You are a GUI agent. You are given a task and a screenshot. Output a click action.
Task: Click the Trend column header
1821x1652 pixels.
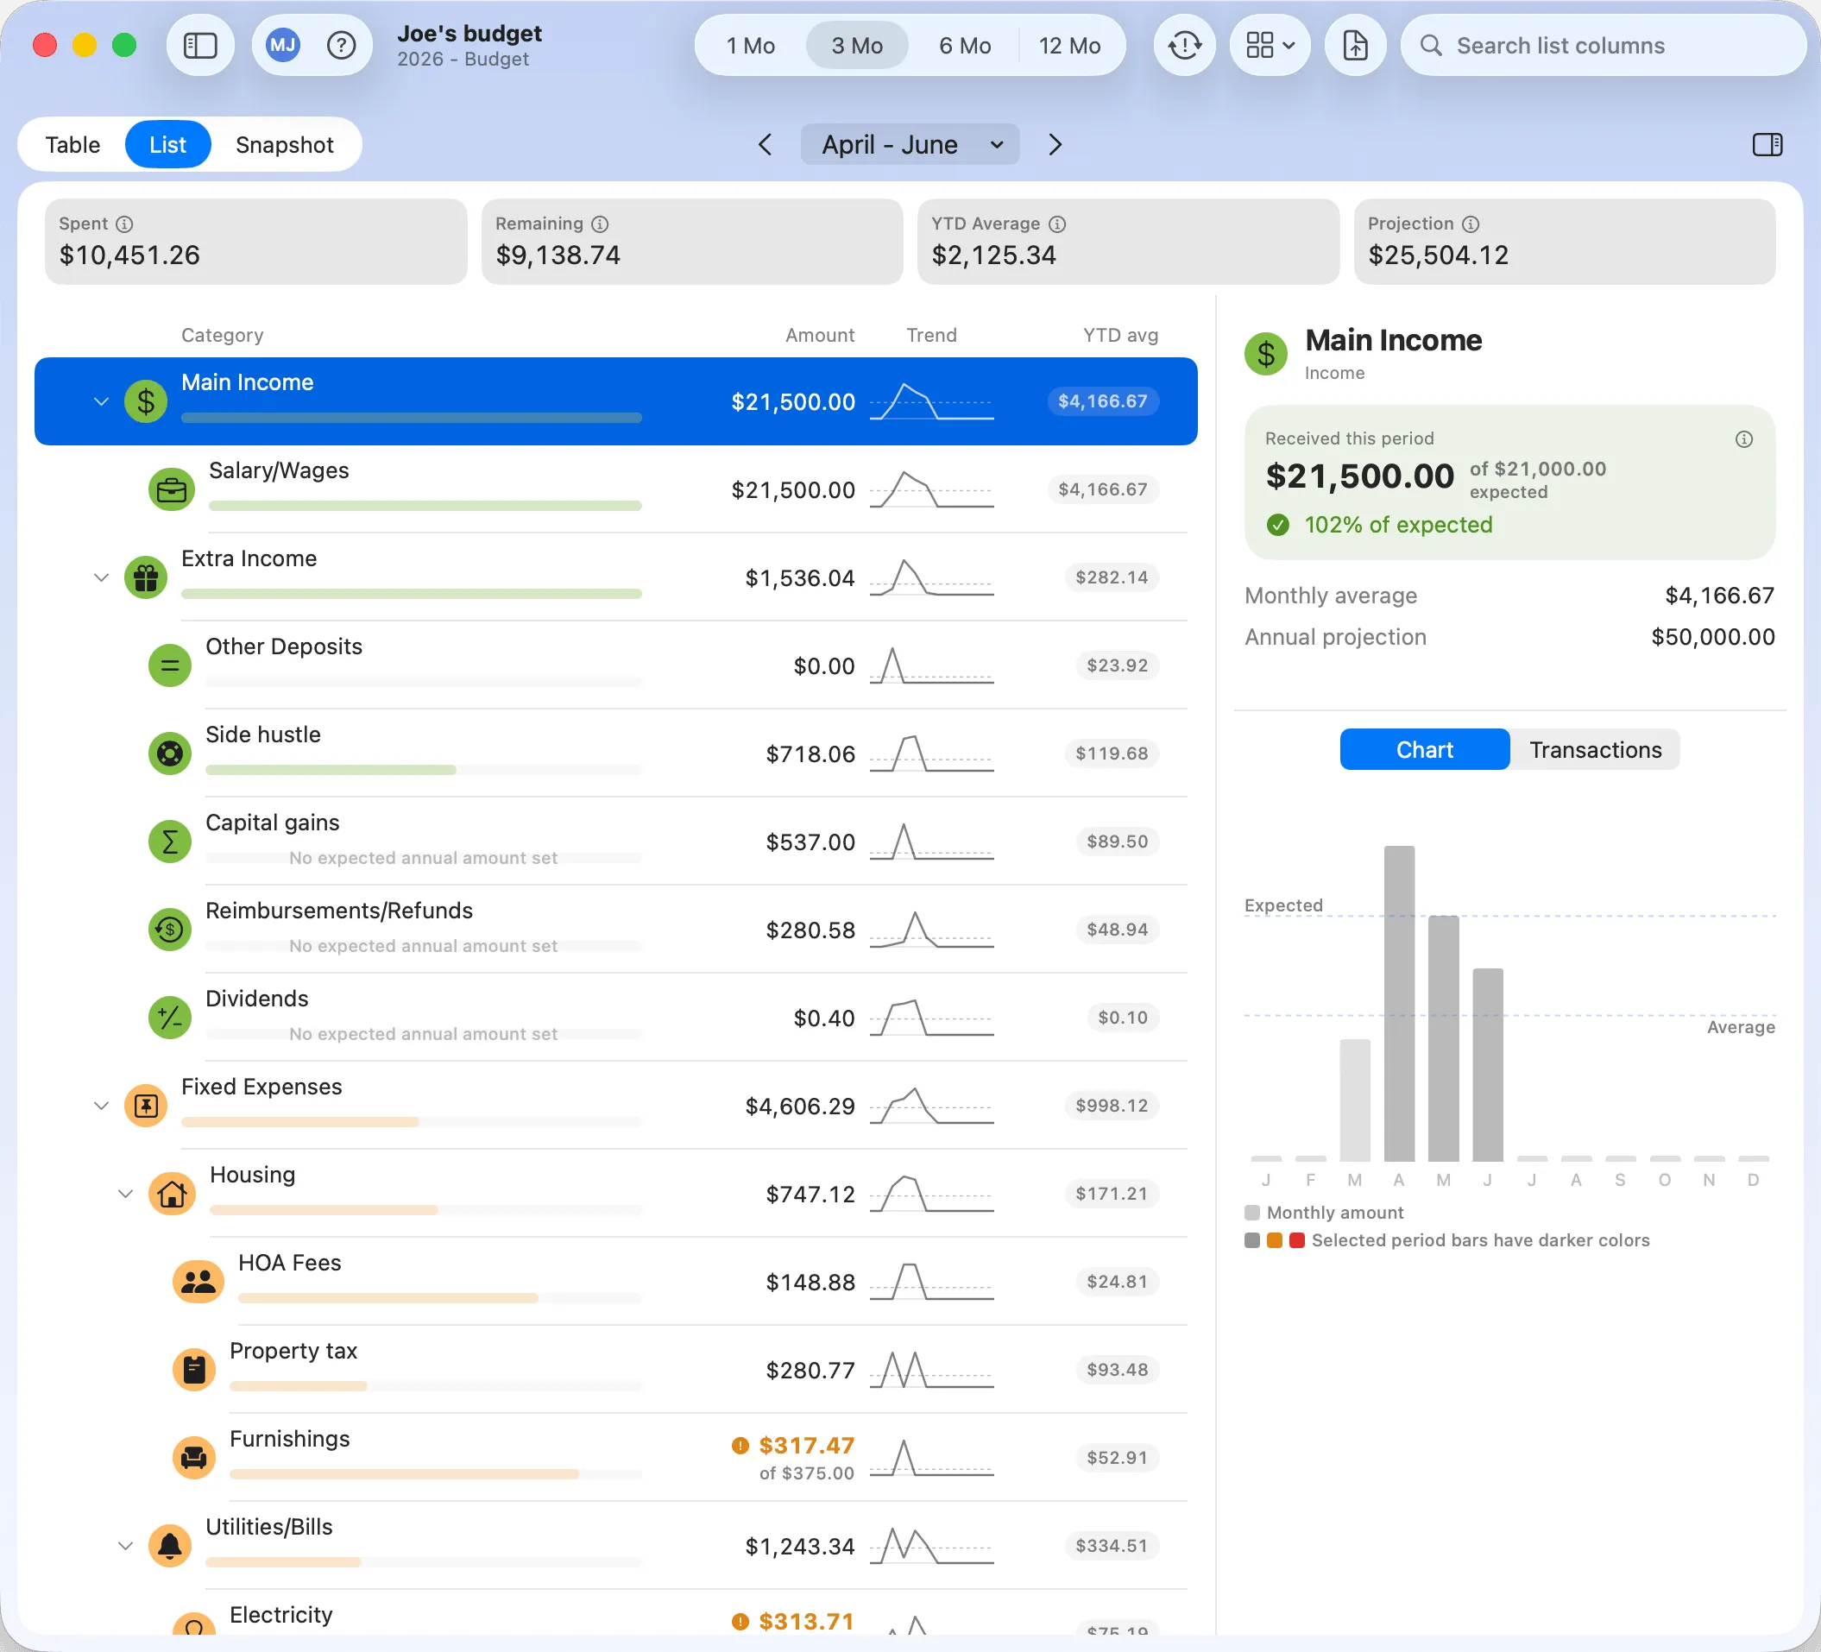point(931,335)
